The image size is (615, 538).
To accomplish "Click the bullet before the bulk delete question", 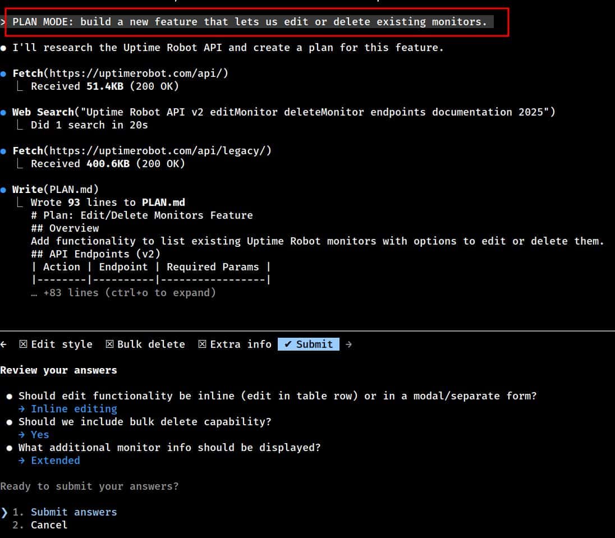I will [10, 422].
